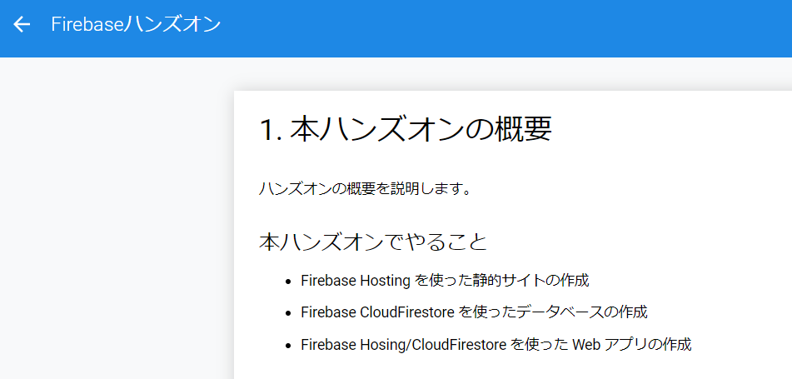This screenshot has width=792, height=379.
Task: Click the bullet before Firebase Hosing/CloudFirestore item
Action: click(x=288, y=346)
